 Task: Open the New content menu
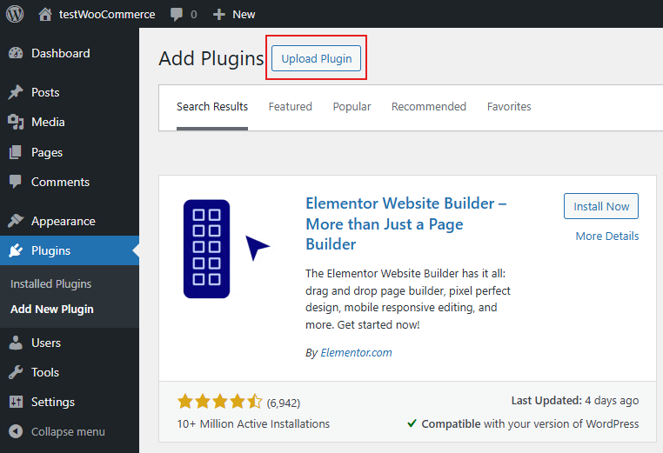point(234,15)
